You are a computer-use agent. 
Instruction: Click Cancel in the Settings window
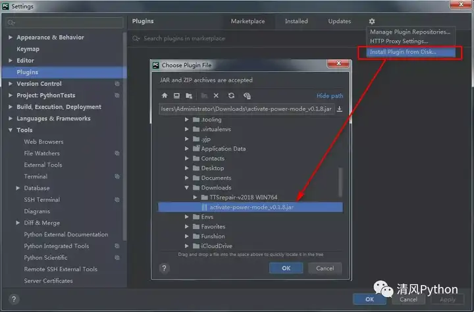[x=408, y=299]
